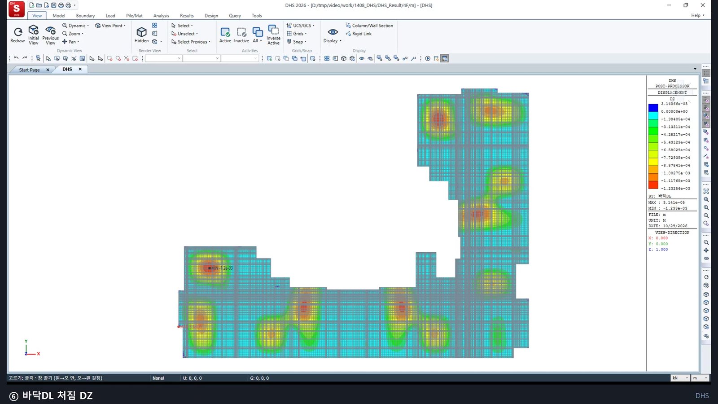Open UCS/GCS dropdown
718x404 pixels.
(301, 26)
